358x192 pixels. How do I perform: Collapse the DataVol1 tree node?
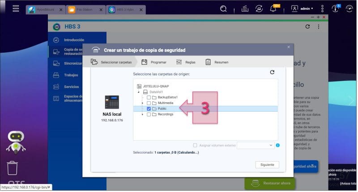point(139,92)
